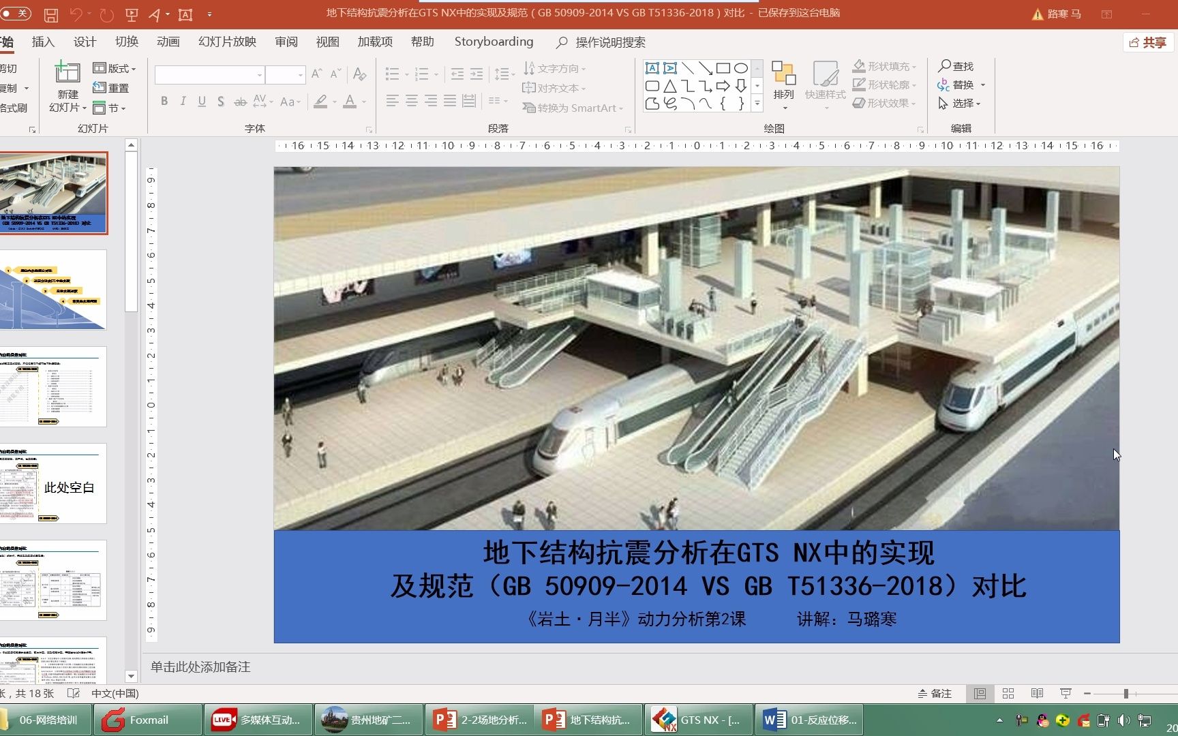Increase list indent level icon

pos(477,74)
